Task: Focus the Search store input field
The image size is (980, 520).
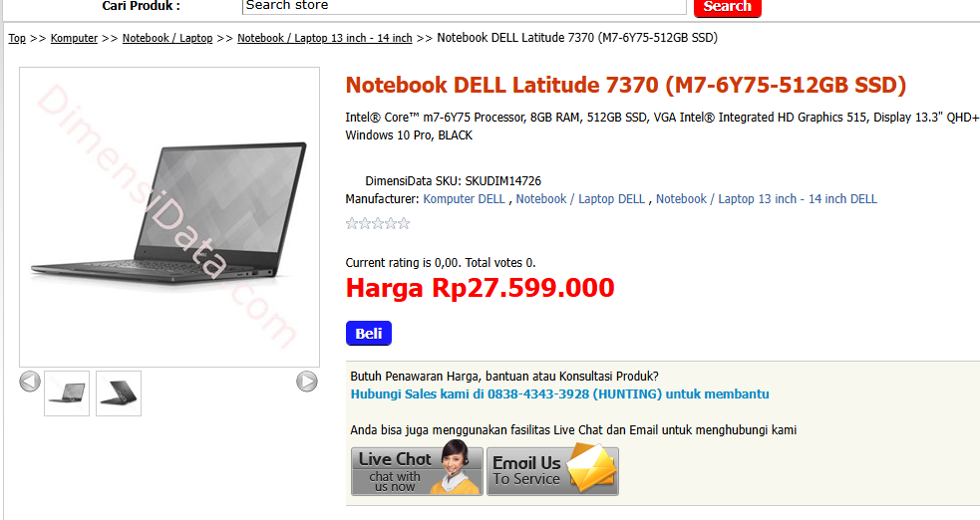Action: tap(464, 6)
